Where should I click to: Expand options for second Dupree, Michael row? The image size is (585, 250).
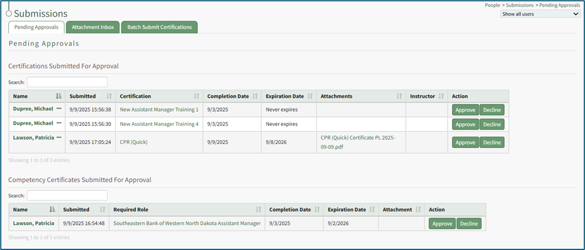[x=59, y=124]
